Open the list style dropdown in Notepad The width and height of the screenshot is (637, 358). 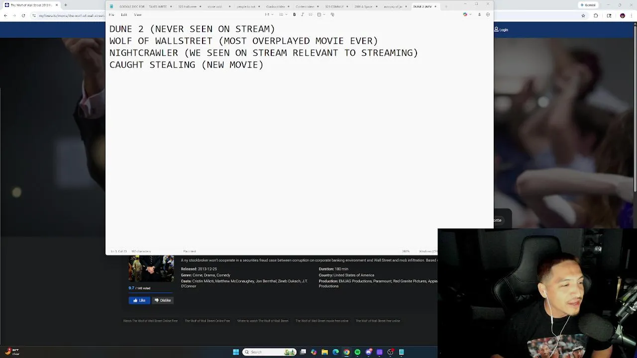(x=283, y=14)
